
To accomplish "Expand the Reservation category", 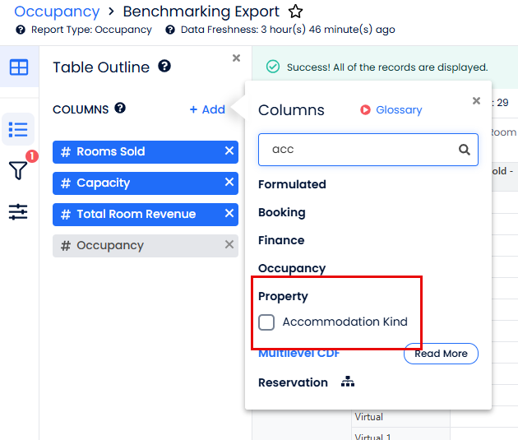I will pos(293,382).
